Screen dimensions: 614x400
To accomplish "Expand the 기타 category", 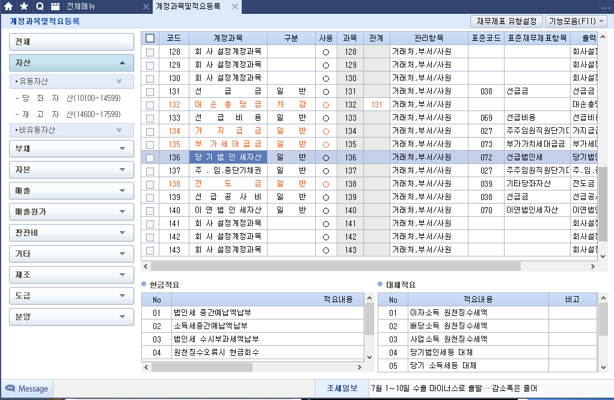I will coord(72,254).
